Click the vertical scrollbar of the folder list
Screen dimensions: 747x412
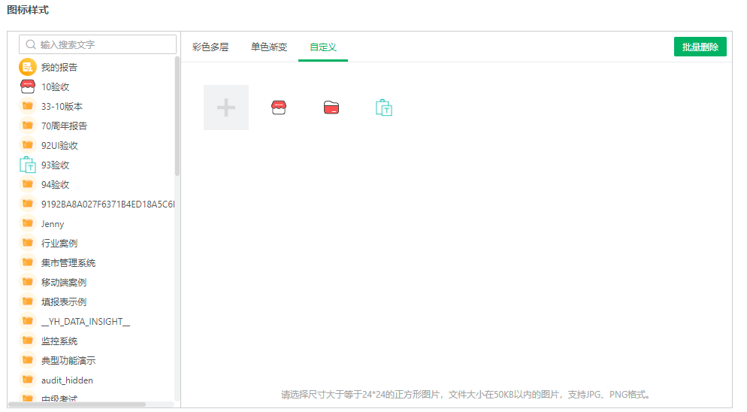pos(177,117)
